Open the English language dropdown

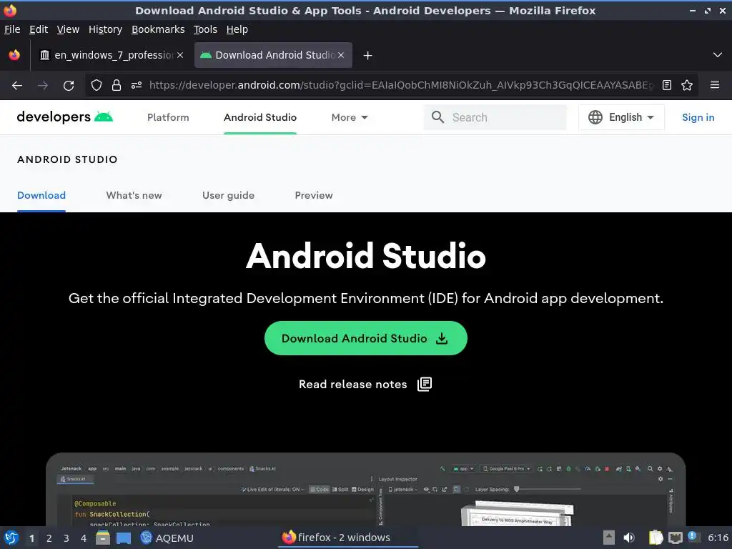pos(621,117)
